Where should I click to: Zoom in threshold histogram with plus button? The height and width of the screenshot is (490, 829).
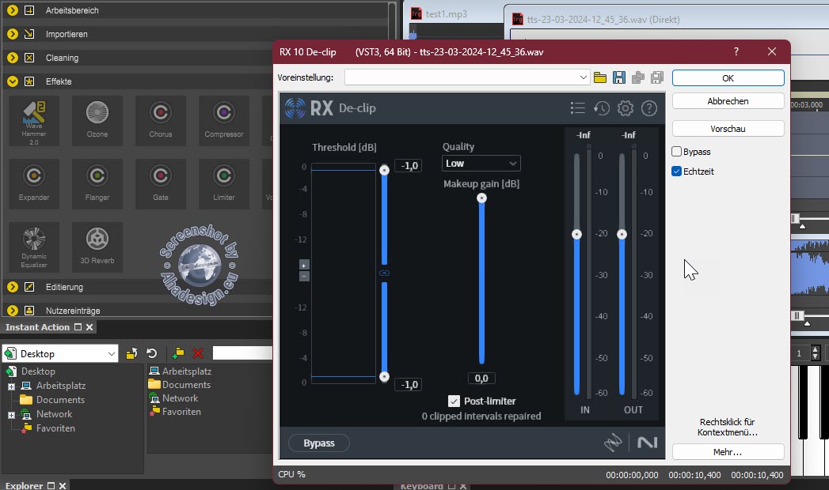304,265
